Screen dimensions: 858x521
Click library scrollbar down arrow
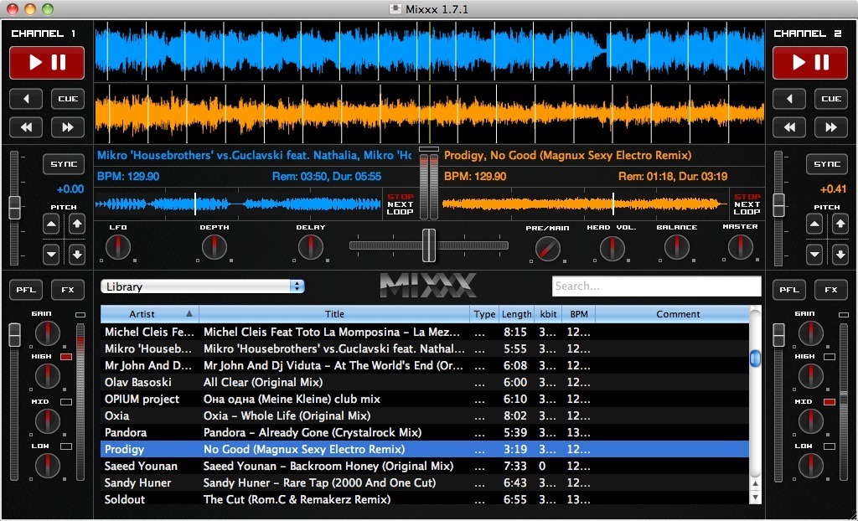755,497
